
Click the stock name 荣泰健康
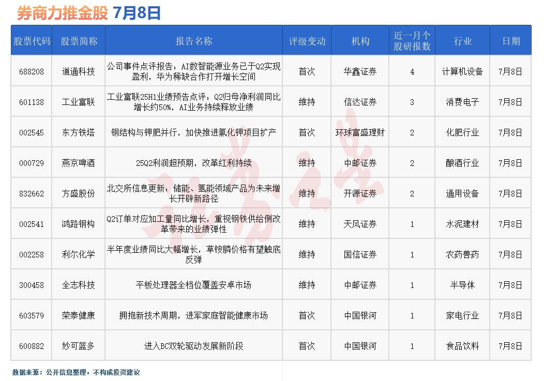coord(79,316)
